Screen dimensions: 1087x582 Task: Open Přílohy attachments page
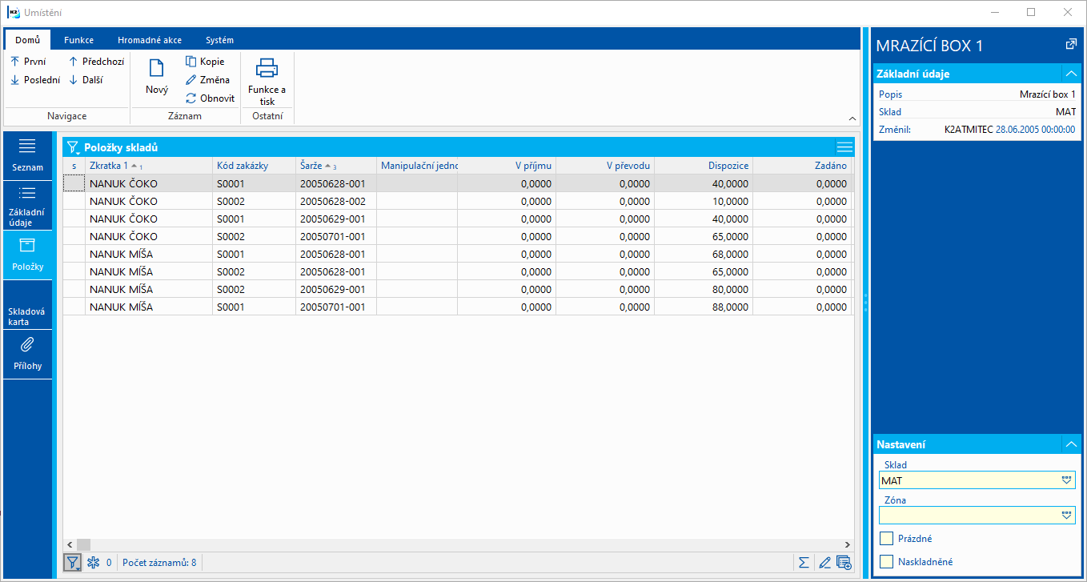[x=28, y=354]
